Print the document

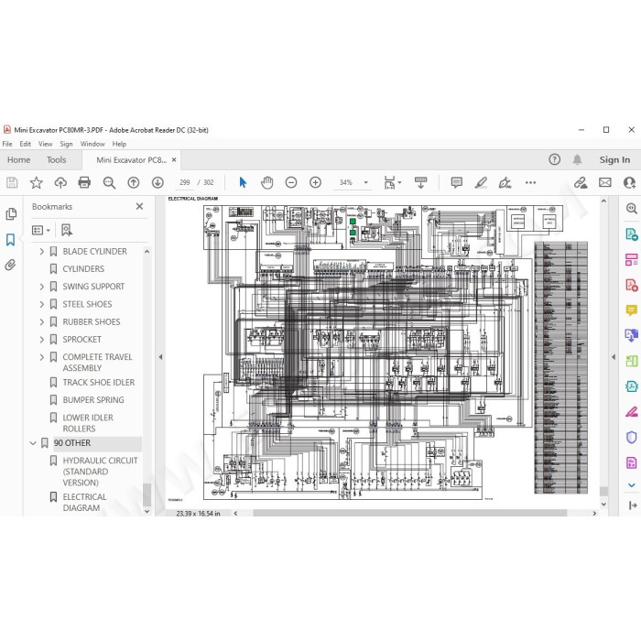tap(84, 182)
